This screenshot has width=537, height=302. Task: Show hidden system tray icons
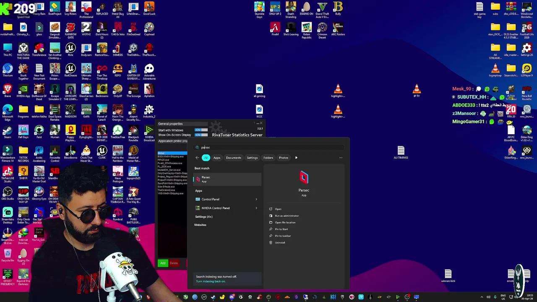(x=481, y=297)
